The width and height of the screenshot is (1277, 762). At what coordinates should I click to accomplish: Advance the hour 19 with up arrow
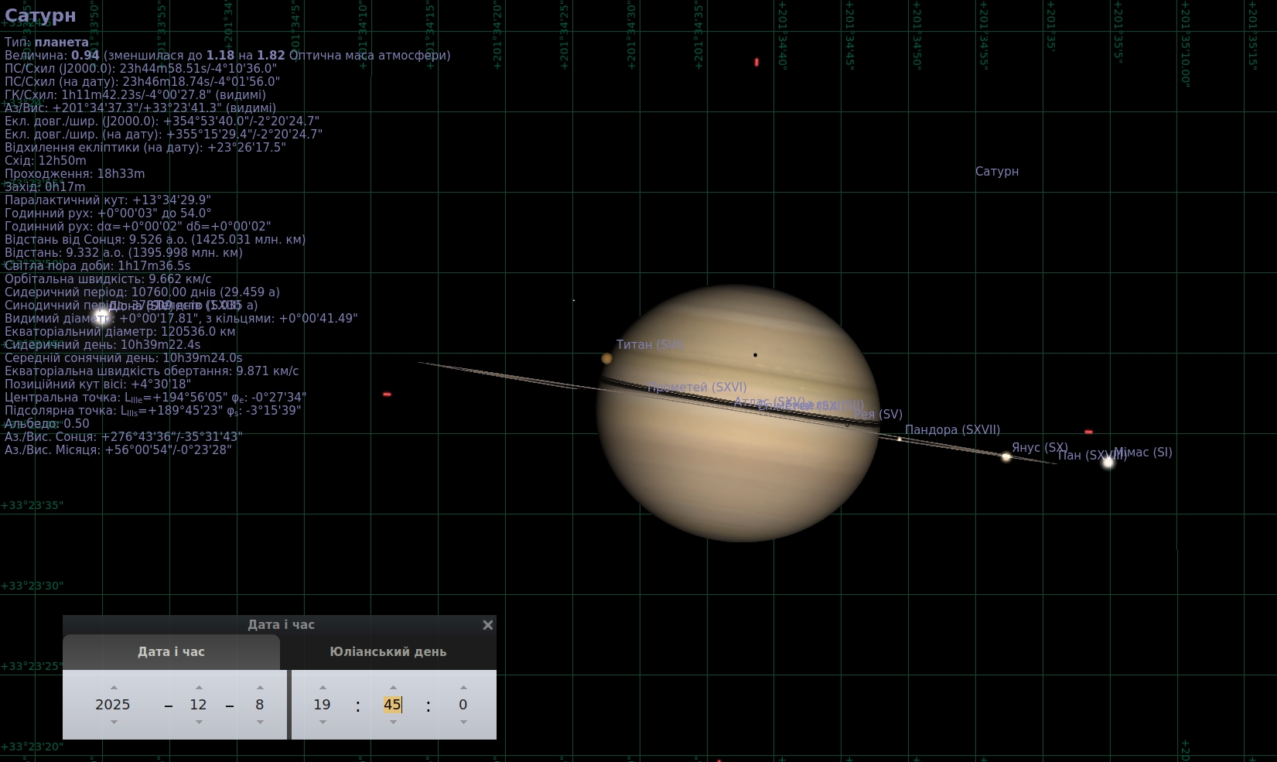click(x=323, y=688)
